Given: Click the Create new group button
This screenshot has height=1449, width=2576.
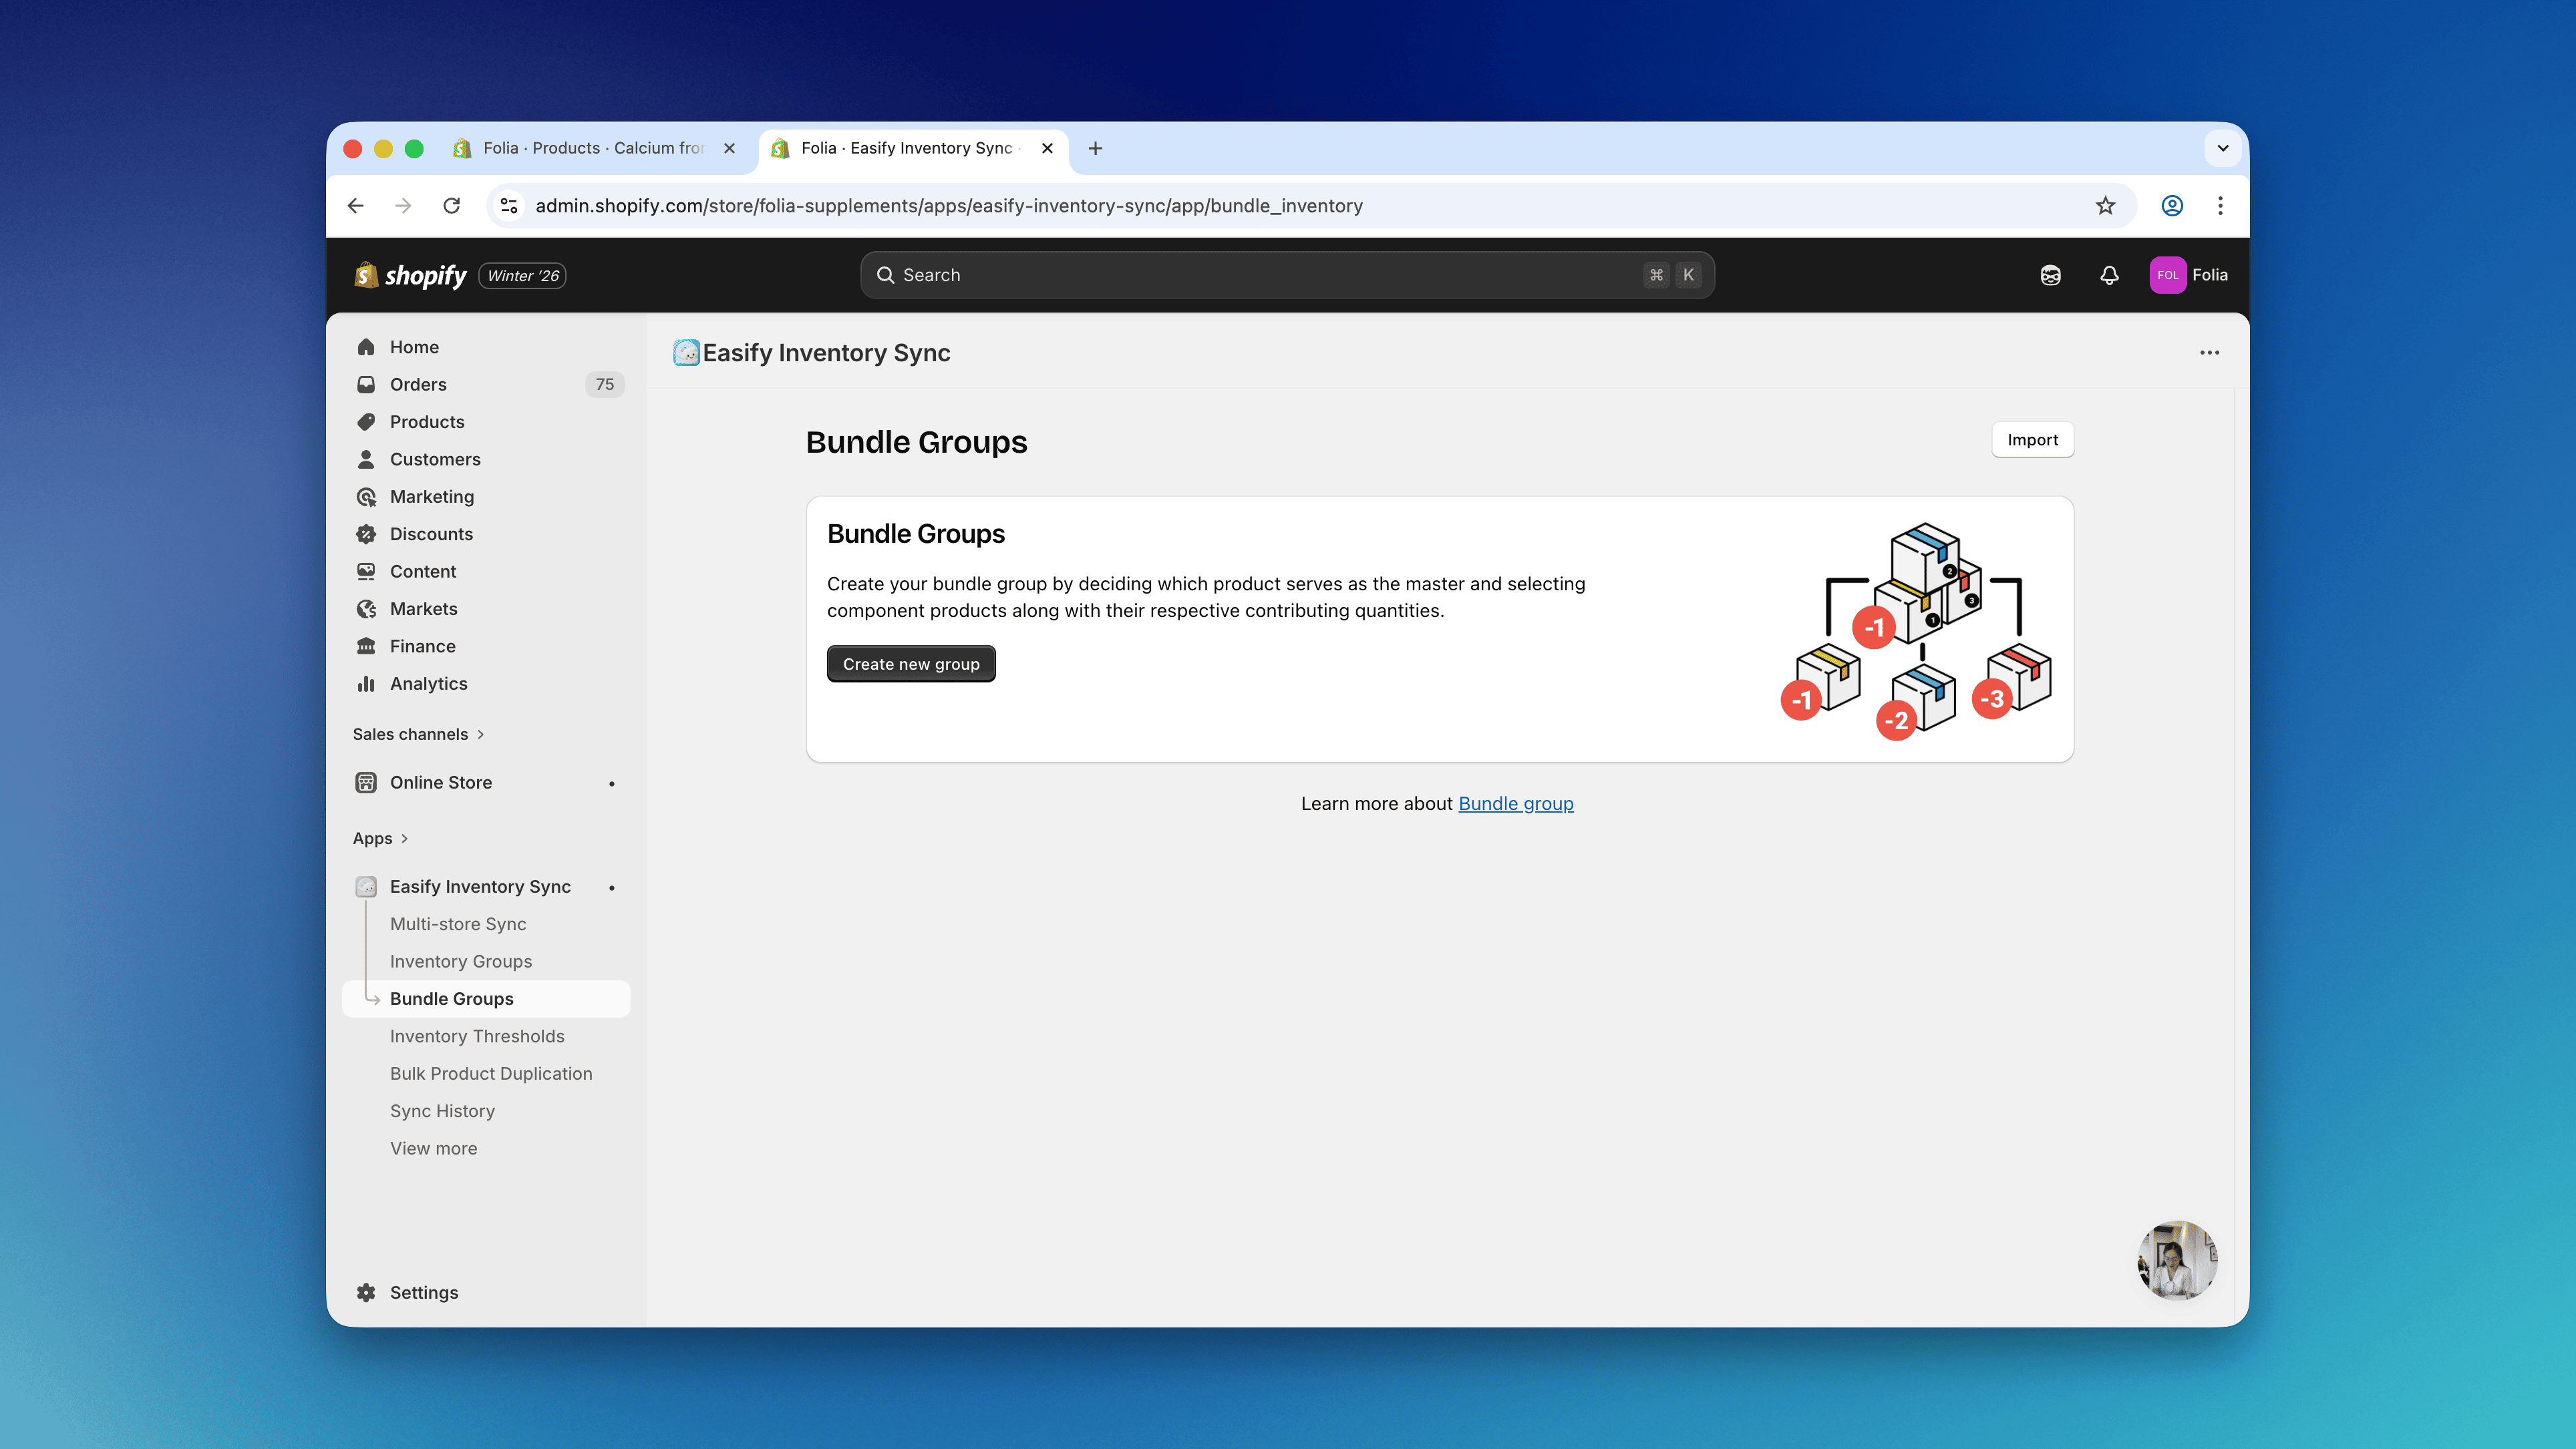Looking at the screenshot, I should click(x=910, y=664).
